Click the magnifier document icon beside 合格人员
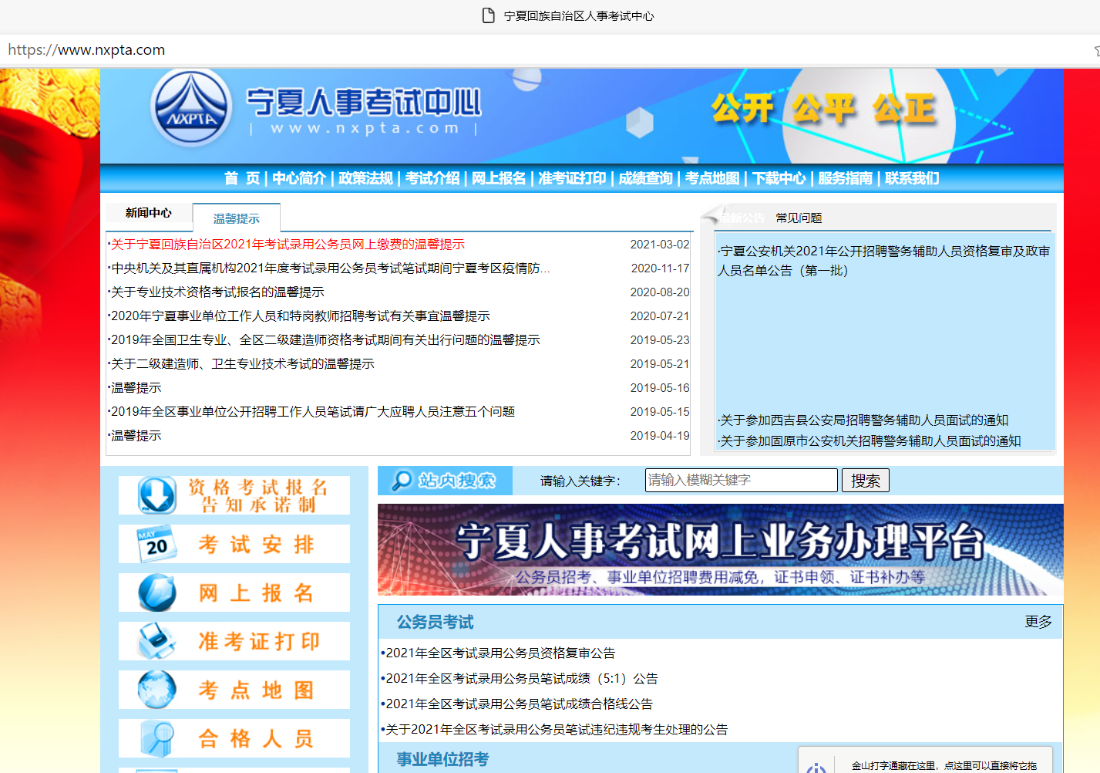The width and height of the screenshot is (1100, 773). point(157,738)
